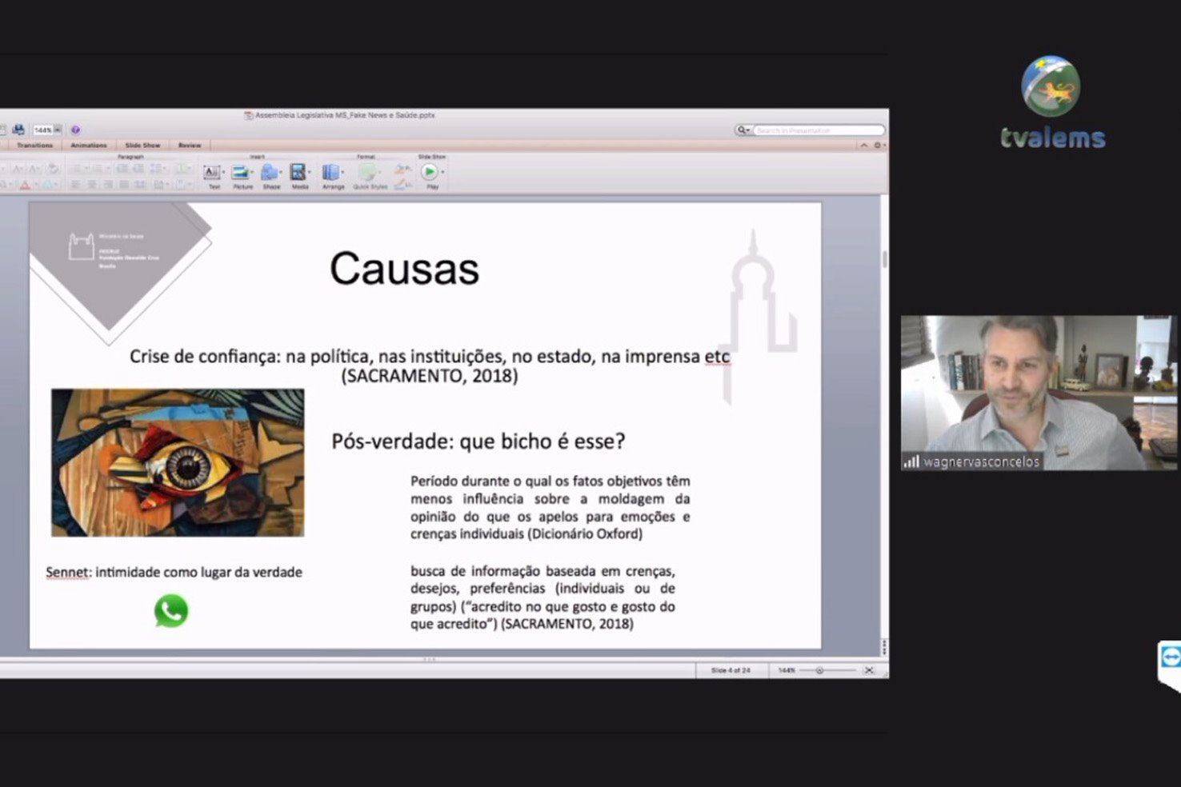Open the Arrange tool

click(x=331, y=173)
